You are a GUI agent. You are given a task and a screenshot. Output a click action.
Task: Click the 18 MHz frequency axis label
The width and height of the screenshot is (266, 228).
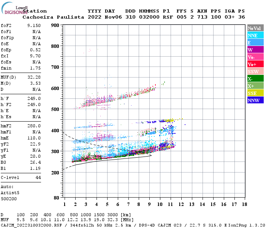coord(245,204)
